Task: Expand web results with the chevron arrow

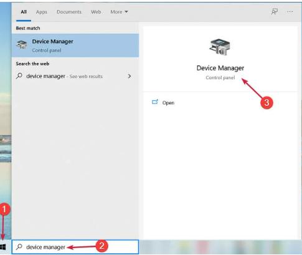Action: click(130, 76)
